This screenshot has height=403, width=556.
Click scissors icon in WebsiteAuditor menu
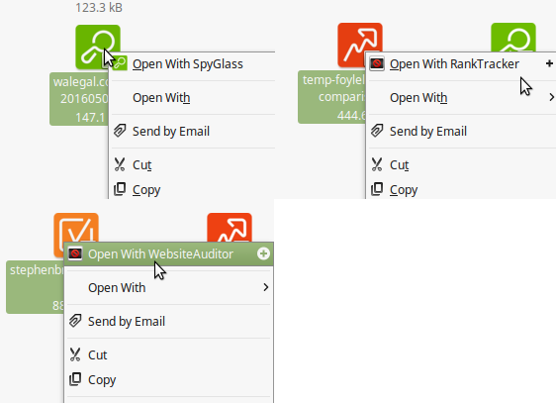click(x=75, y=354)
